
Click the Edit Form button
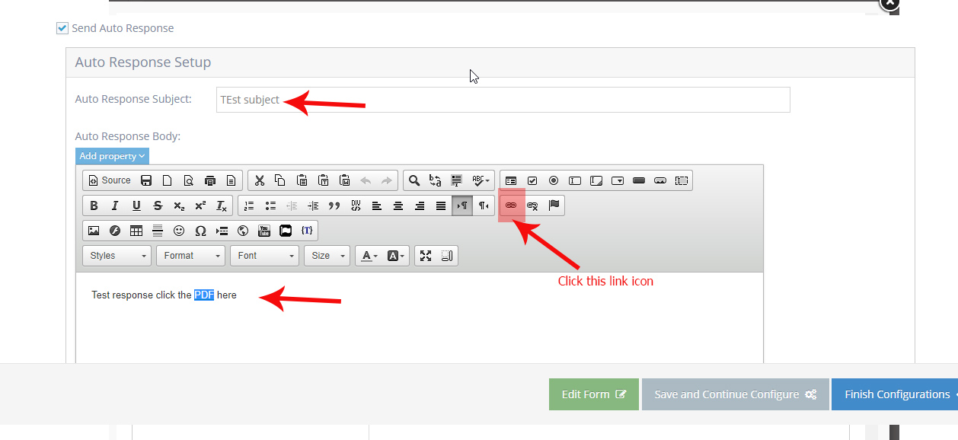[593, 394]
